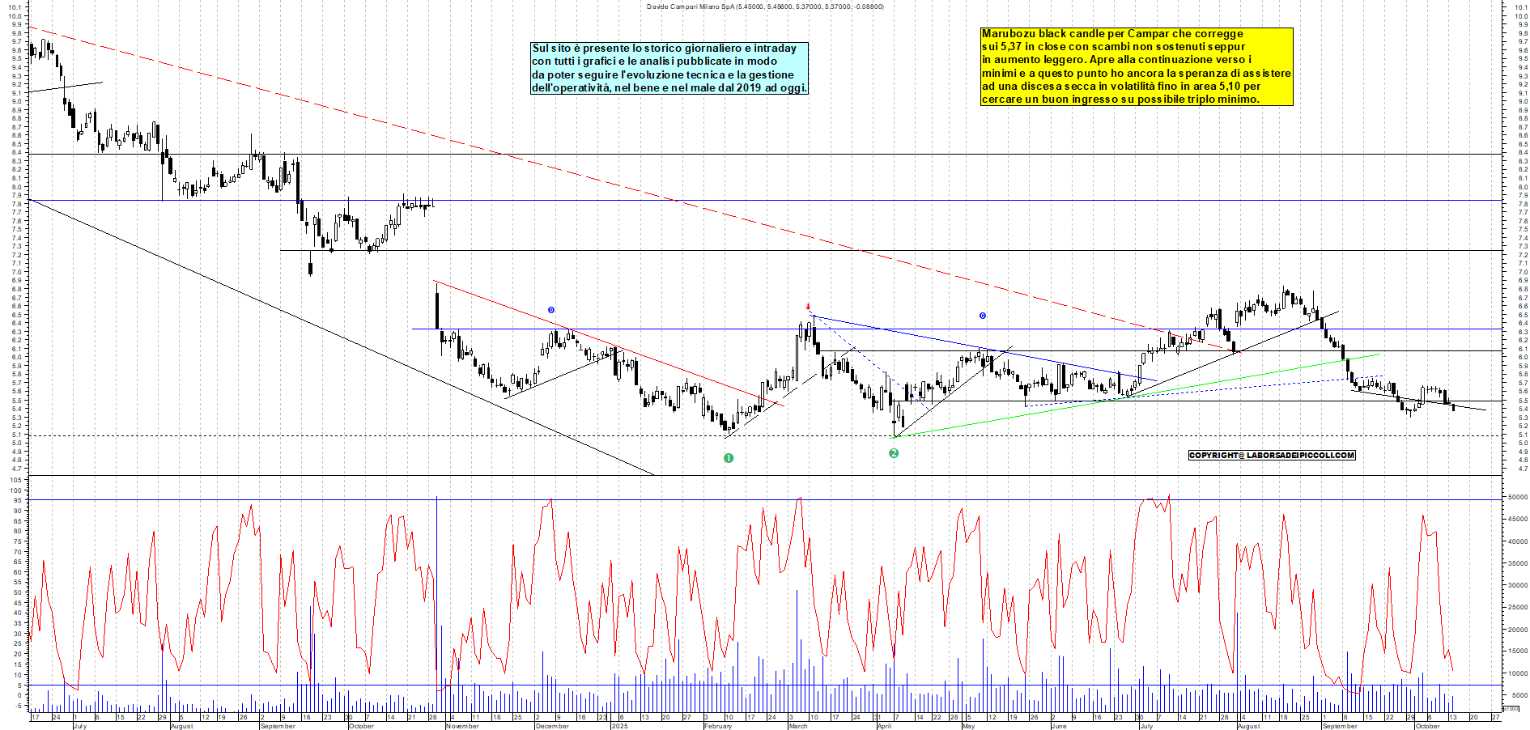Click the green circle marker numbered 2

tap(894, 453)
